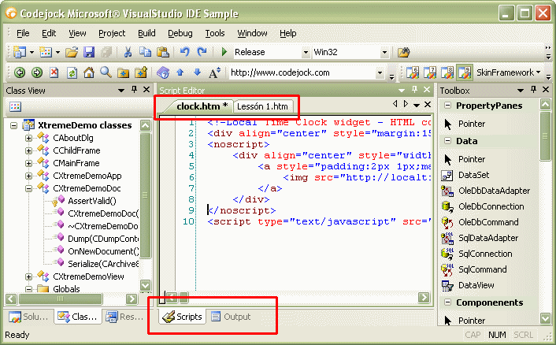Expand the CAboutDlg class node
Viewport: 556px width, 345px height.
click(x=28, y=139)
